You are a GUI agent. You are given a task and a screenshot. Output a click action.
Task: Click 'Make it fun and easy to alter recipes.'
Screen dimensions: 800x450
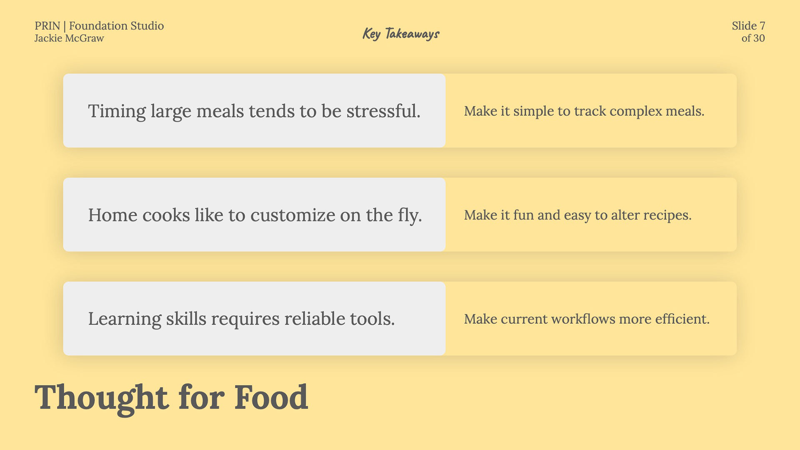coord(578,215)
